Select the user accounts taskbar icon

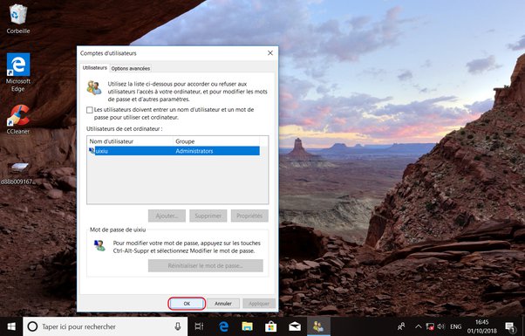pyautogui.click(x=318, y=326)
